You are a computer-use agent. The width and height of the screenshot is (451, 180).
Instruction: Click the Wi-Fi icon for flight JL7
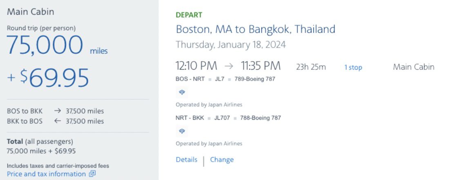(x=182, y=92)
